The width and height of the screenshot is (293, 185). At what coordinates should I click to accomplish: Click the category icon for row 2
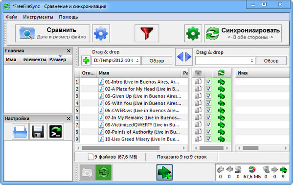198,89
